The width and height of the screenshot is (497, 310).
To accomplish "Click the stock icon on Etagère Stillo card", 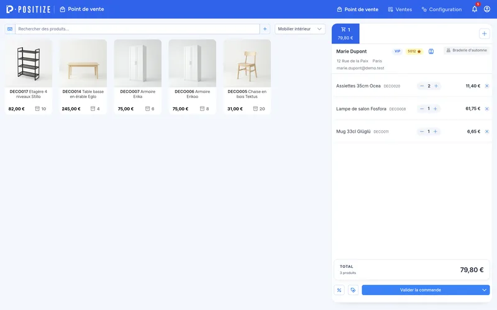I will click(37, 108).
